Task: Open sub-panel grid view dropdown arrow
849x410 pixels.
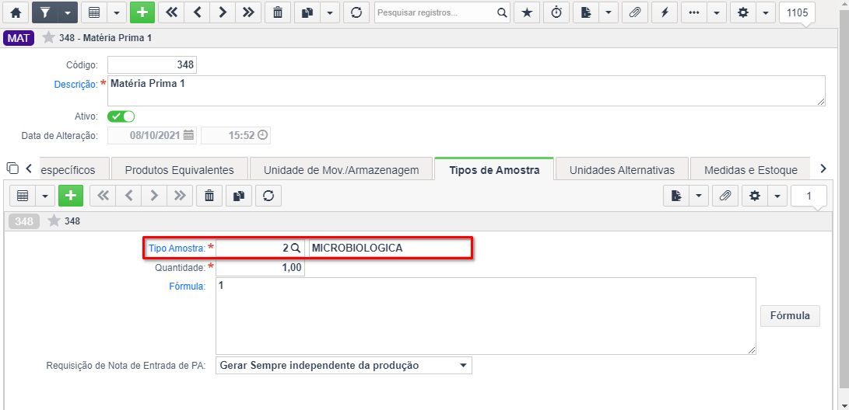Action: (45, 196)
